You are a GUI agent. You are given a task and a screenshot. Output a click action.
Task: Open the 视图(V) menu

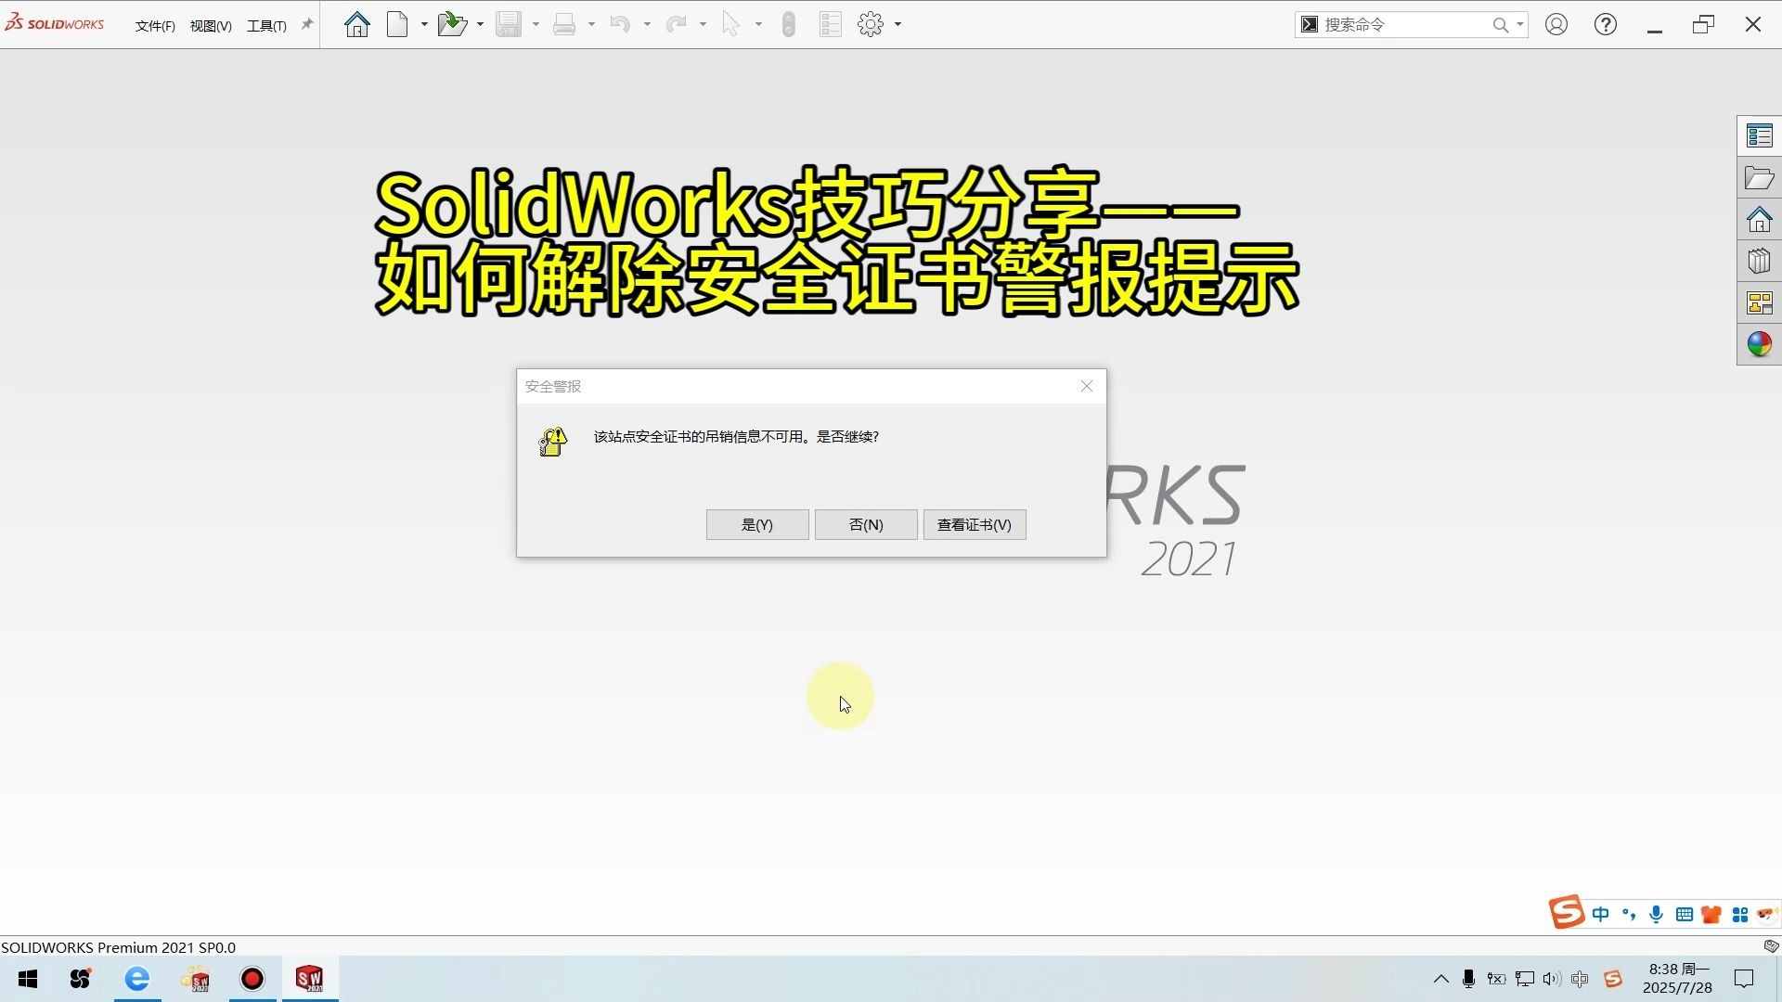point(211,26)
